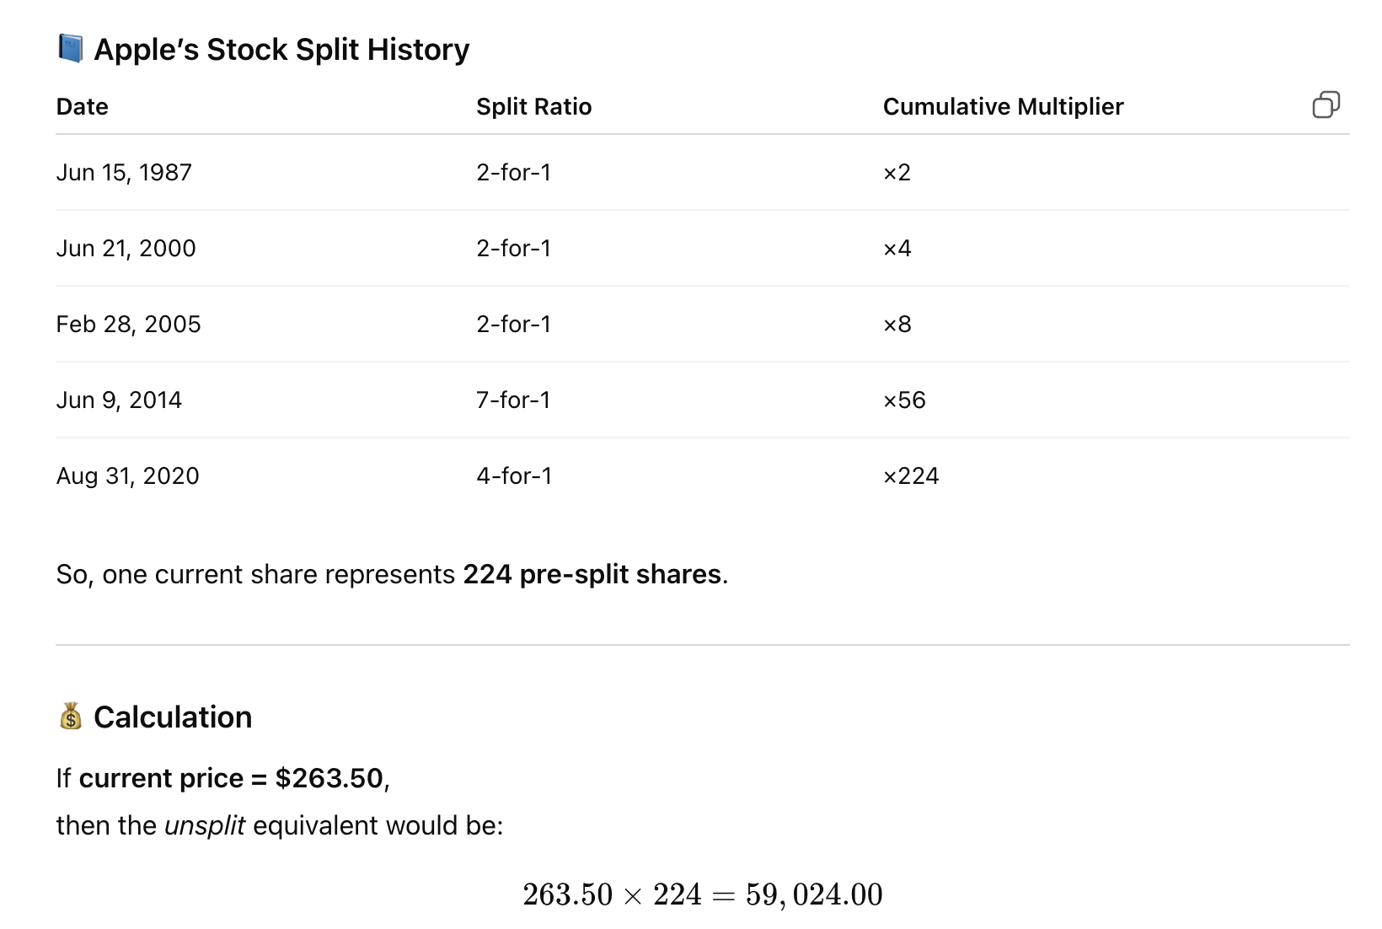Select the Jun 21, 2000 date cell
Image resolution: width=1382 pixels, height=929 pixels.
[126, 249]
